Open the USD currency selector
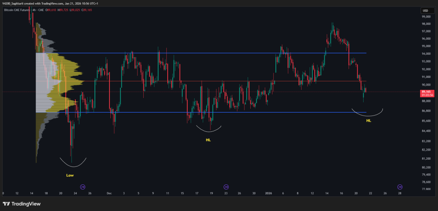This screenshot has height=211, width=438. [425, 10]
